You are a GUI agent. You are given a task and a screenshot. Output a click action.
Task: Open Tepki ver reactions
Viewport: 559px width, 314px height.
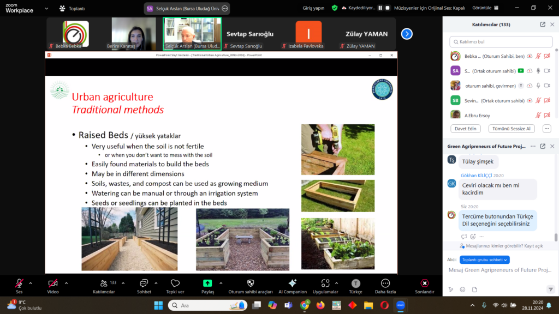tap(175, 283)
